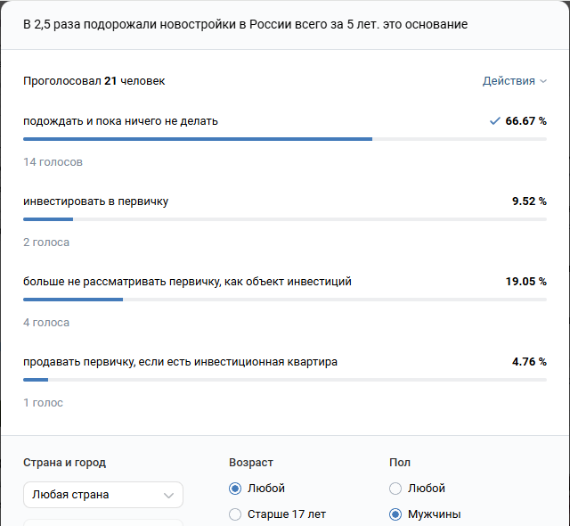This screenshot has width=570, height=526.
Task: Open the 14 голосов voter list
Action: click(x=53, y=162)
